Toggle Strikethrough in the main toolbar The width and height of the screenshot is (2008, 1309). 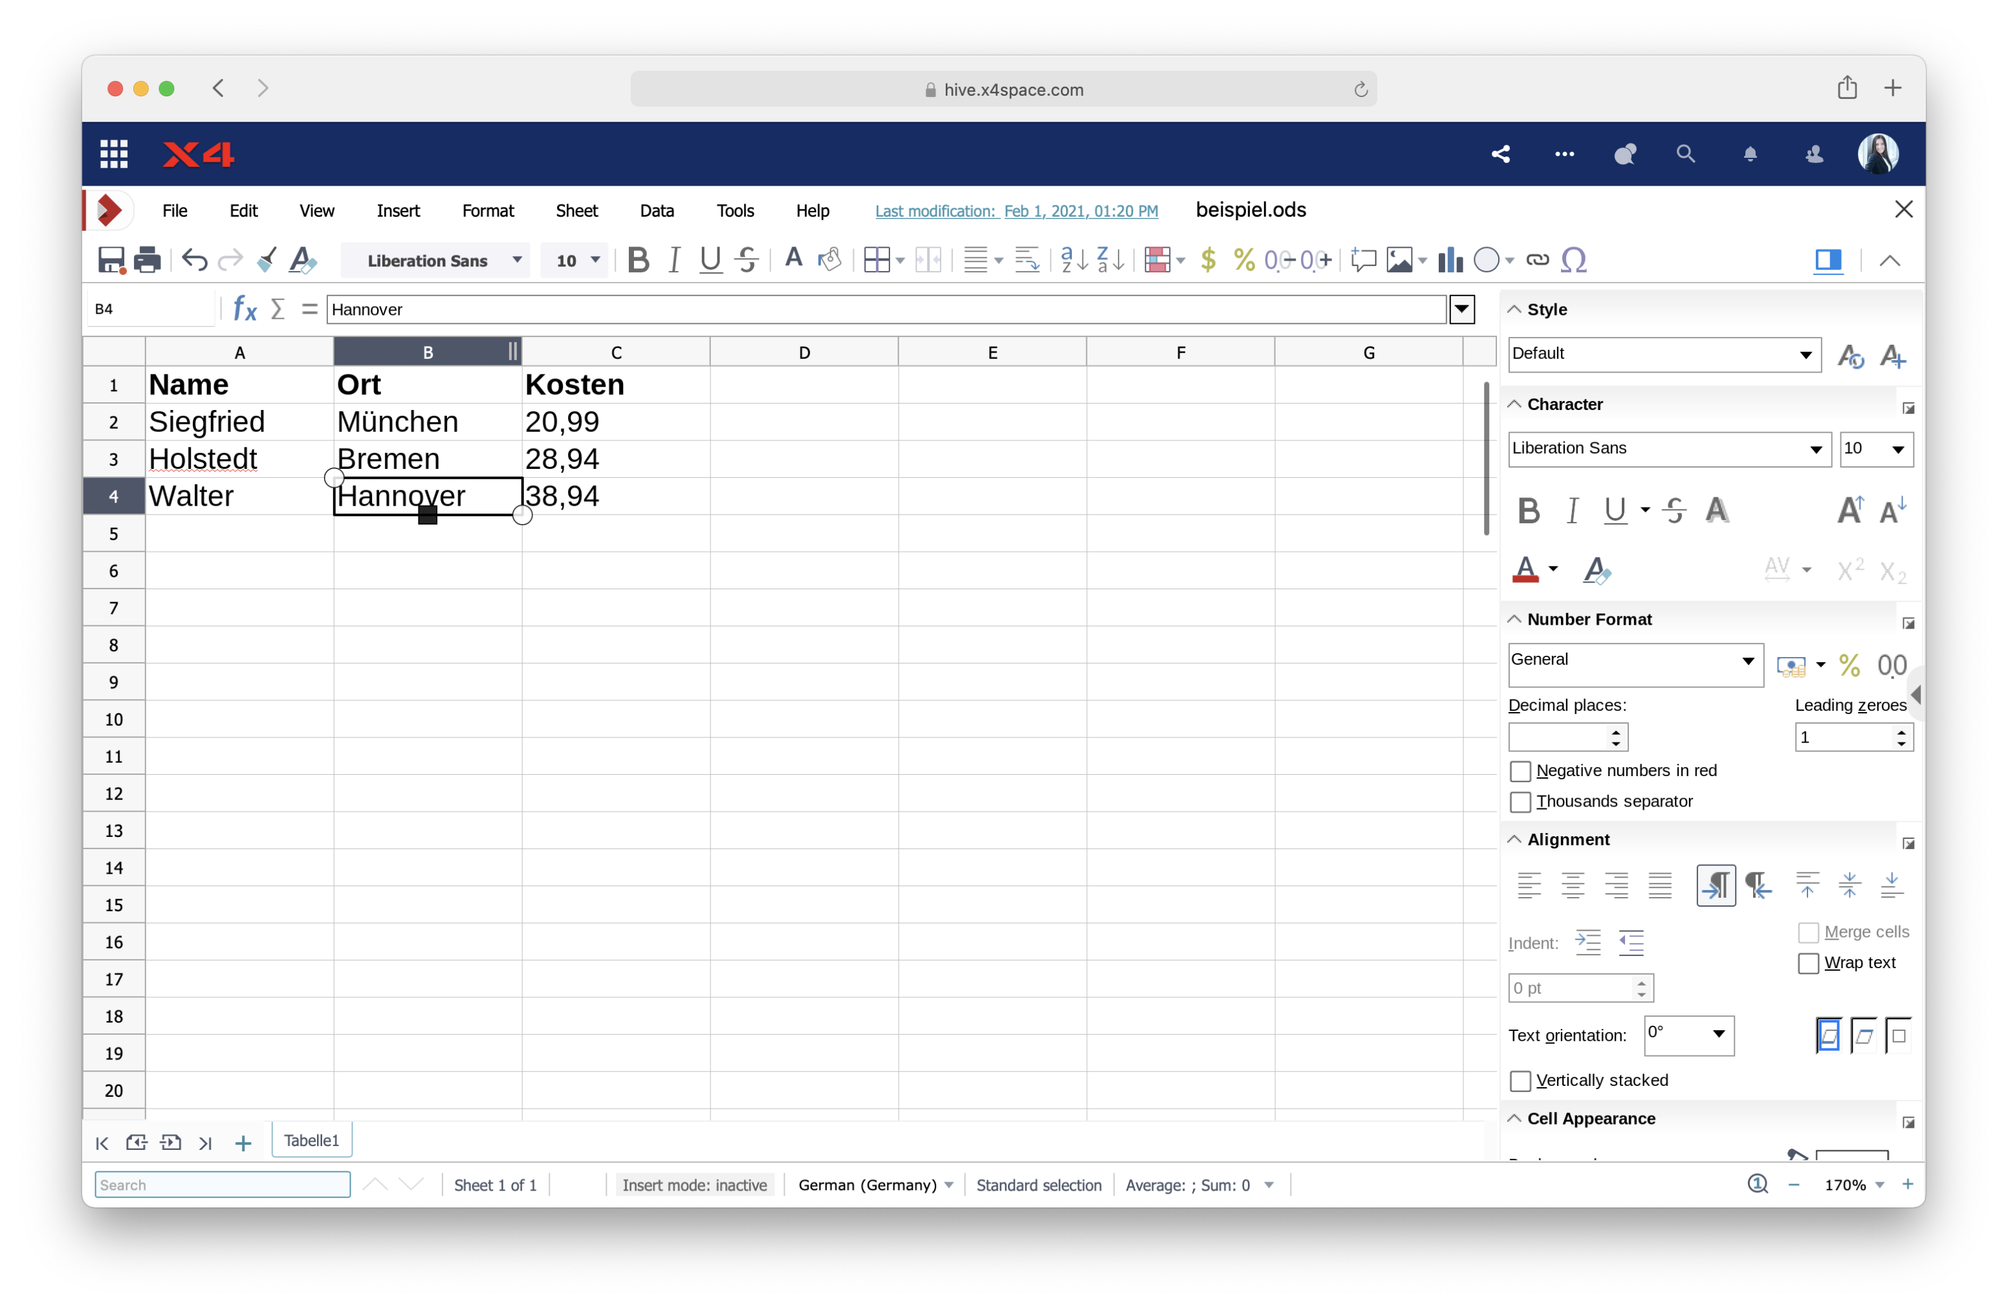coord(747,260)
